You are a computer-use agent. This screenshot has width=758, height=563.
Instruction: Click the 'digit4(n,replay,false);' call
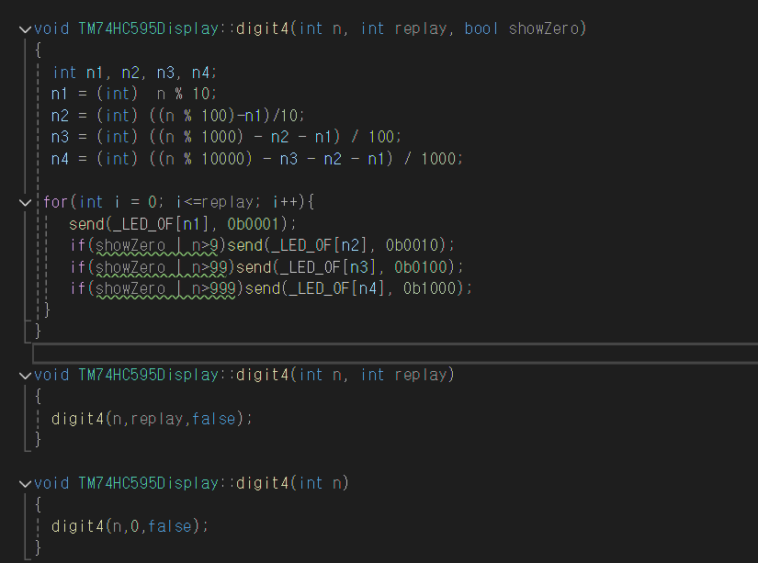coord(152,419)
